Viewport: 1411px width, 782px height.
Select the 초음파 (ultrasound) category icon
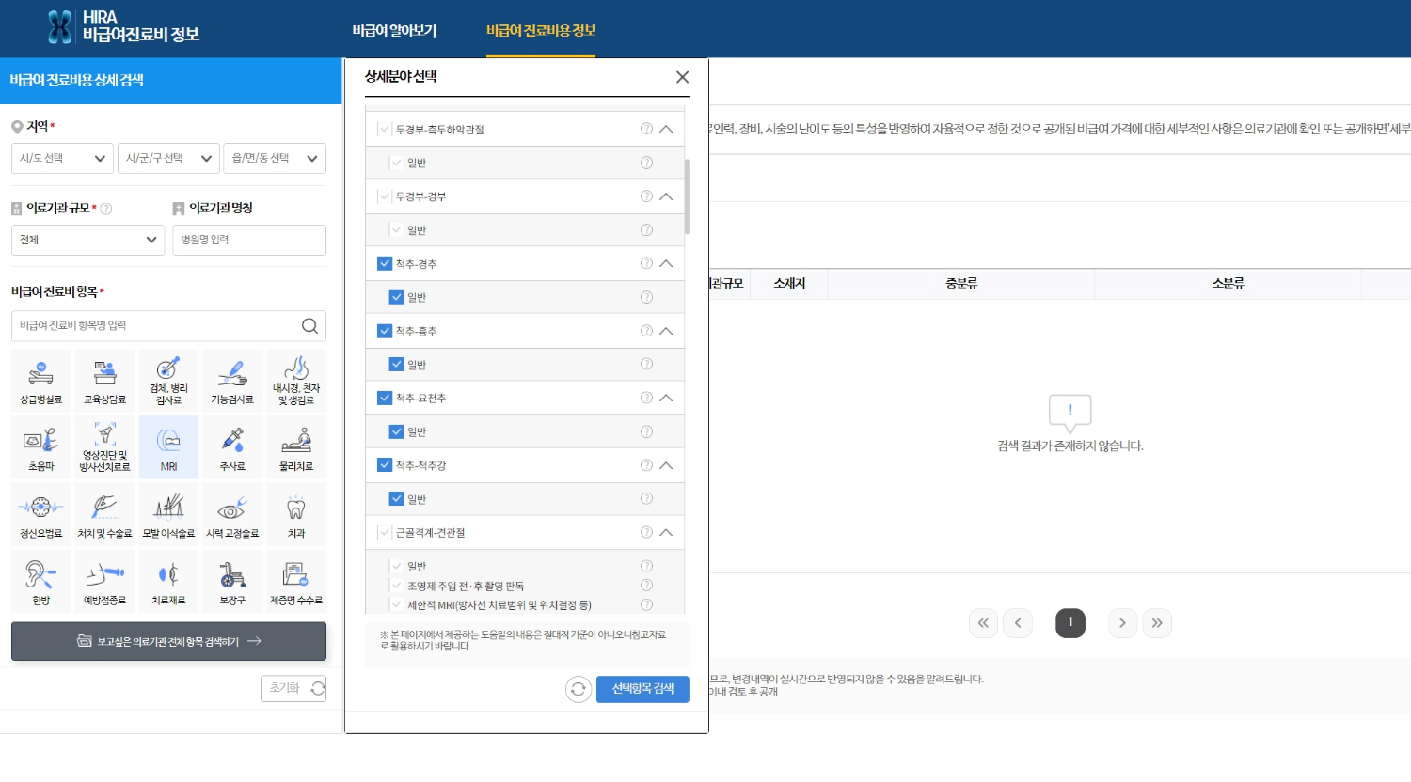(x=40, y=446)
